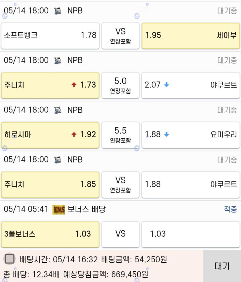Click the BONUS badge icon
The image size is (241, 282).
click(59, 210)
